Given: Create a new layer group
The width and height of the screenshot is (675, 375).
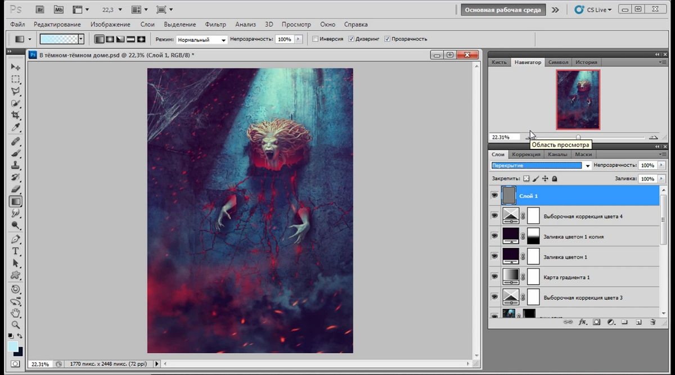Looking at the screenshot, I should [x=625, y=322].
